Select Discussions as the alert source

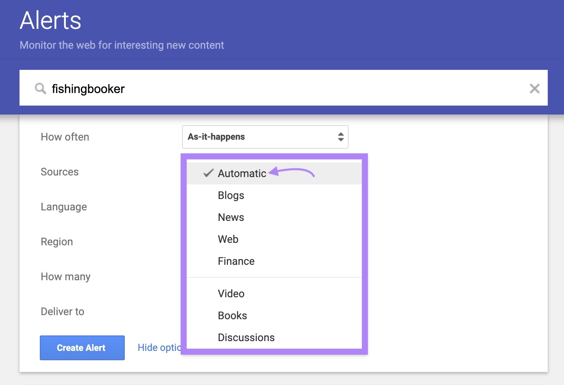tap(246, 337)
